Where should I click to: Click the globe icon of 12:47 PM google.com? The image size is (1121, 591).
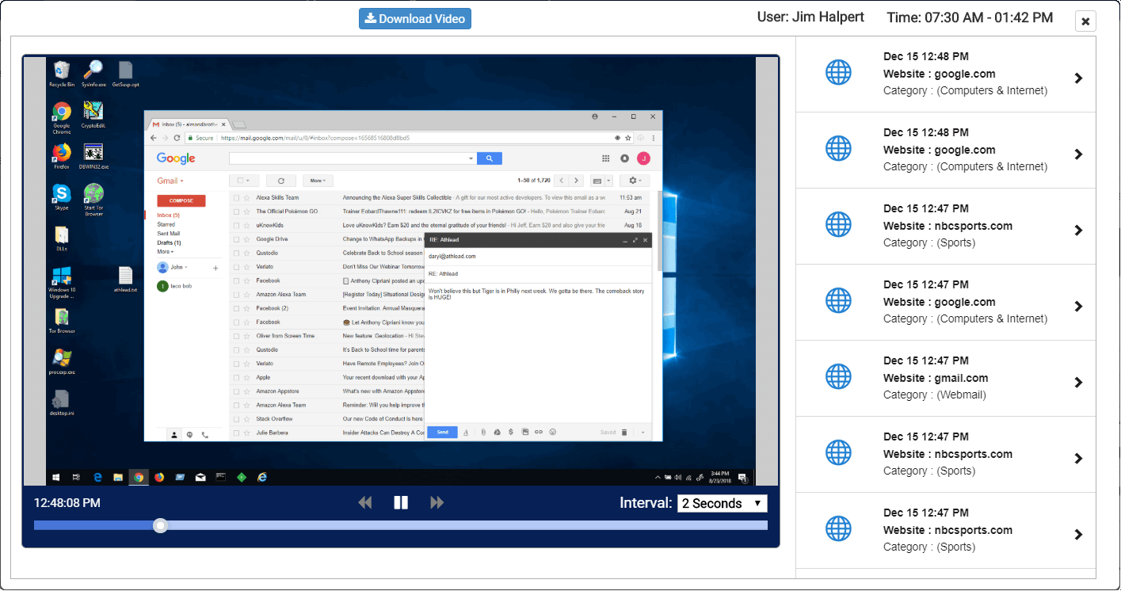click(838, 300)
